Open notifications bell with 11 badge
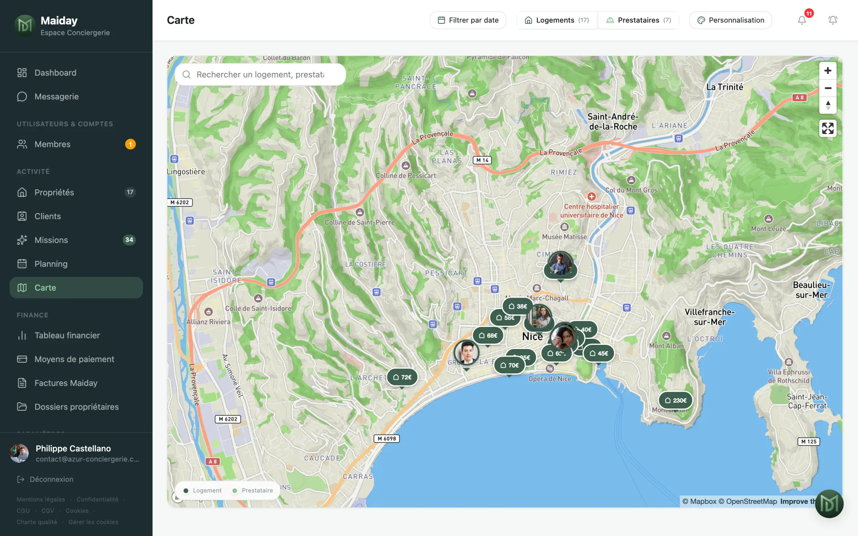The image size is (858, 536). [x=802, y=20]
